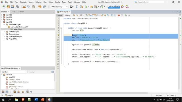Click the Paste clipboard icon
The height and width of the screenshot is (102, 182).
pos(33,7)
